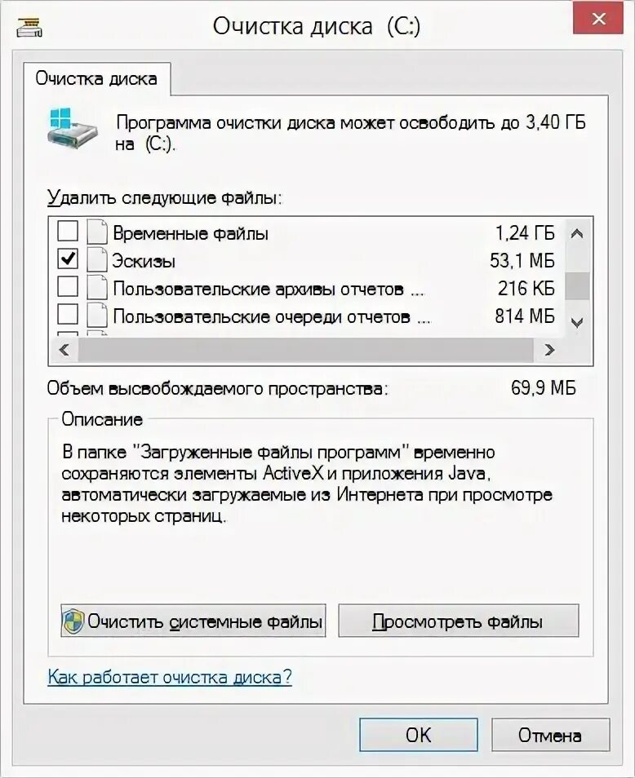Select the Эскизы list entry
This screenshot has width=635, height=778.
click(x=307, y=260)
